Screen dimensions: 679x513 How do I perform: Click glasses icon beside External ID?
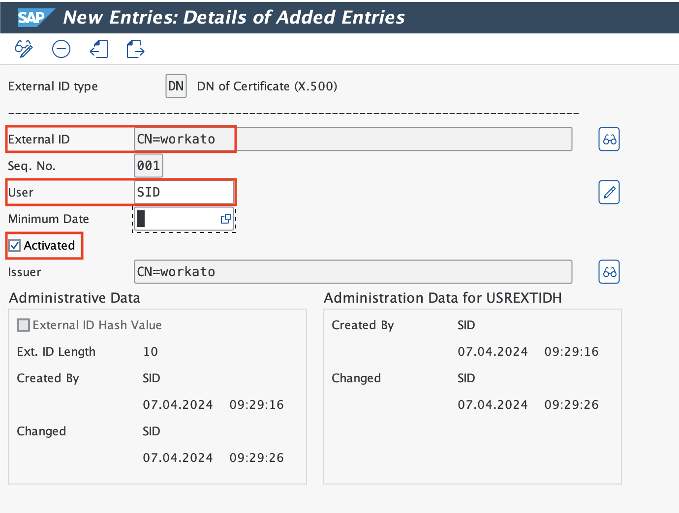click(x=609, y=140)
